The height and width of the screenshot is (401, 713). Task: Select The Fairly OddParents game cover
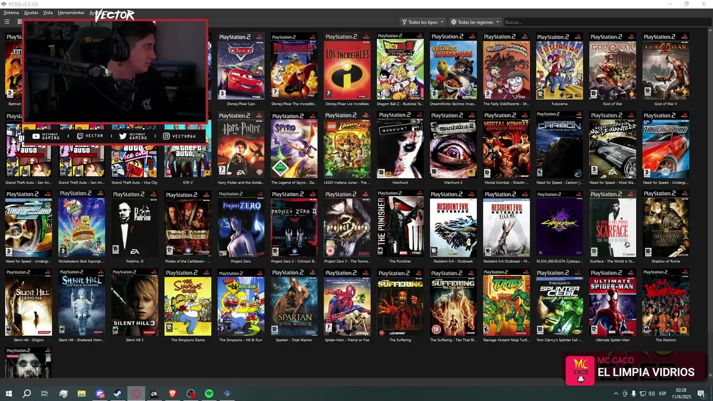506,66
